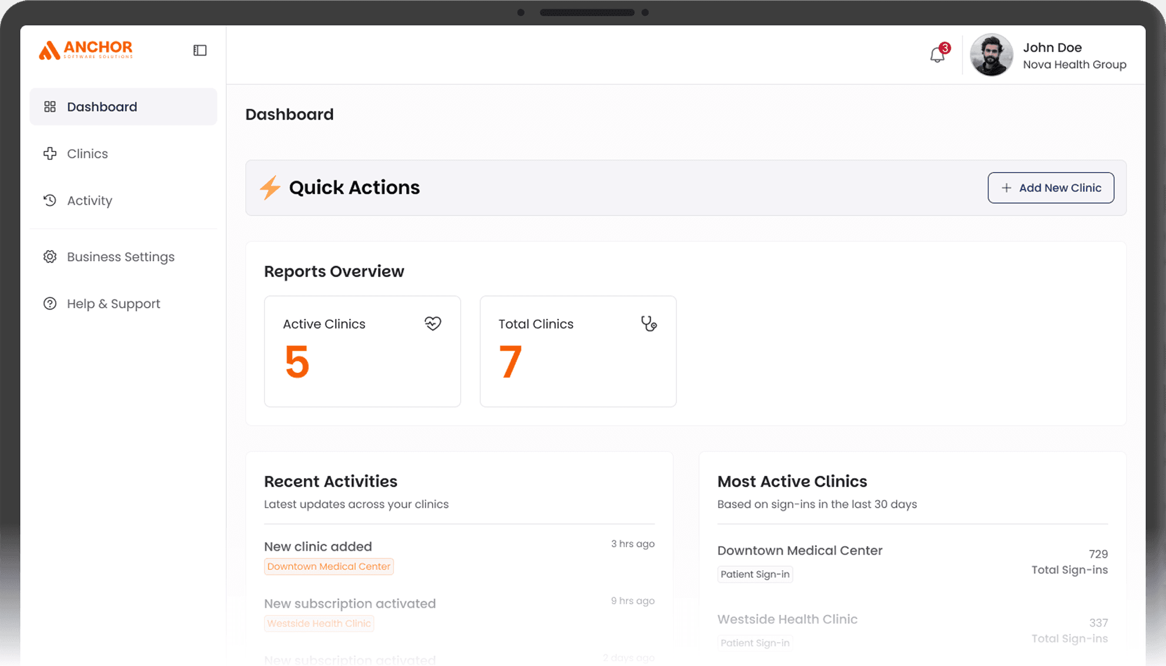This screenshot has width=1166, height=666.
Task: Click the Nova Health Group label
Action: pyautogui.click(x=1074, y=65)
